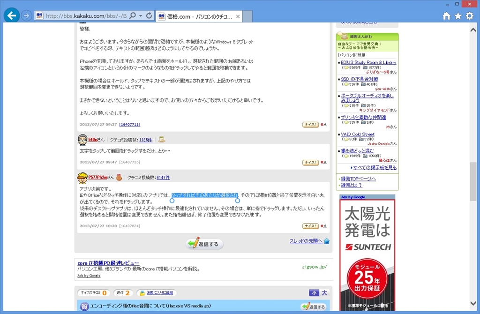Click the badge icon next to 1185件

point(162,140)
